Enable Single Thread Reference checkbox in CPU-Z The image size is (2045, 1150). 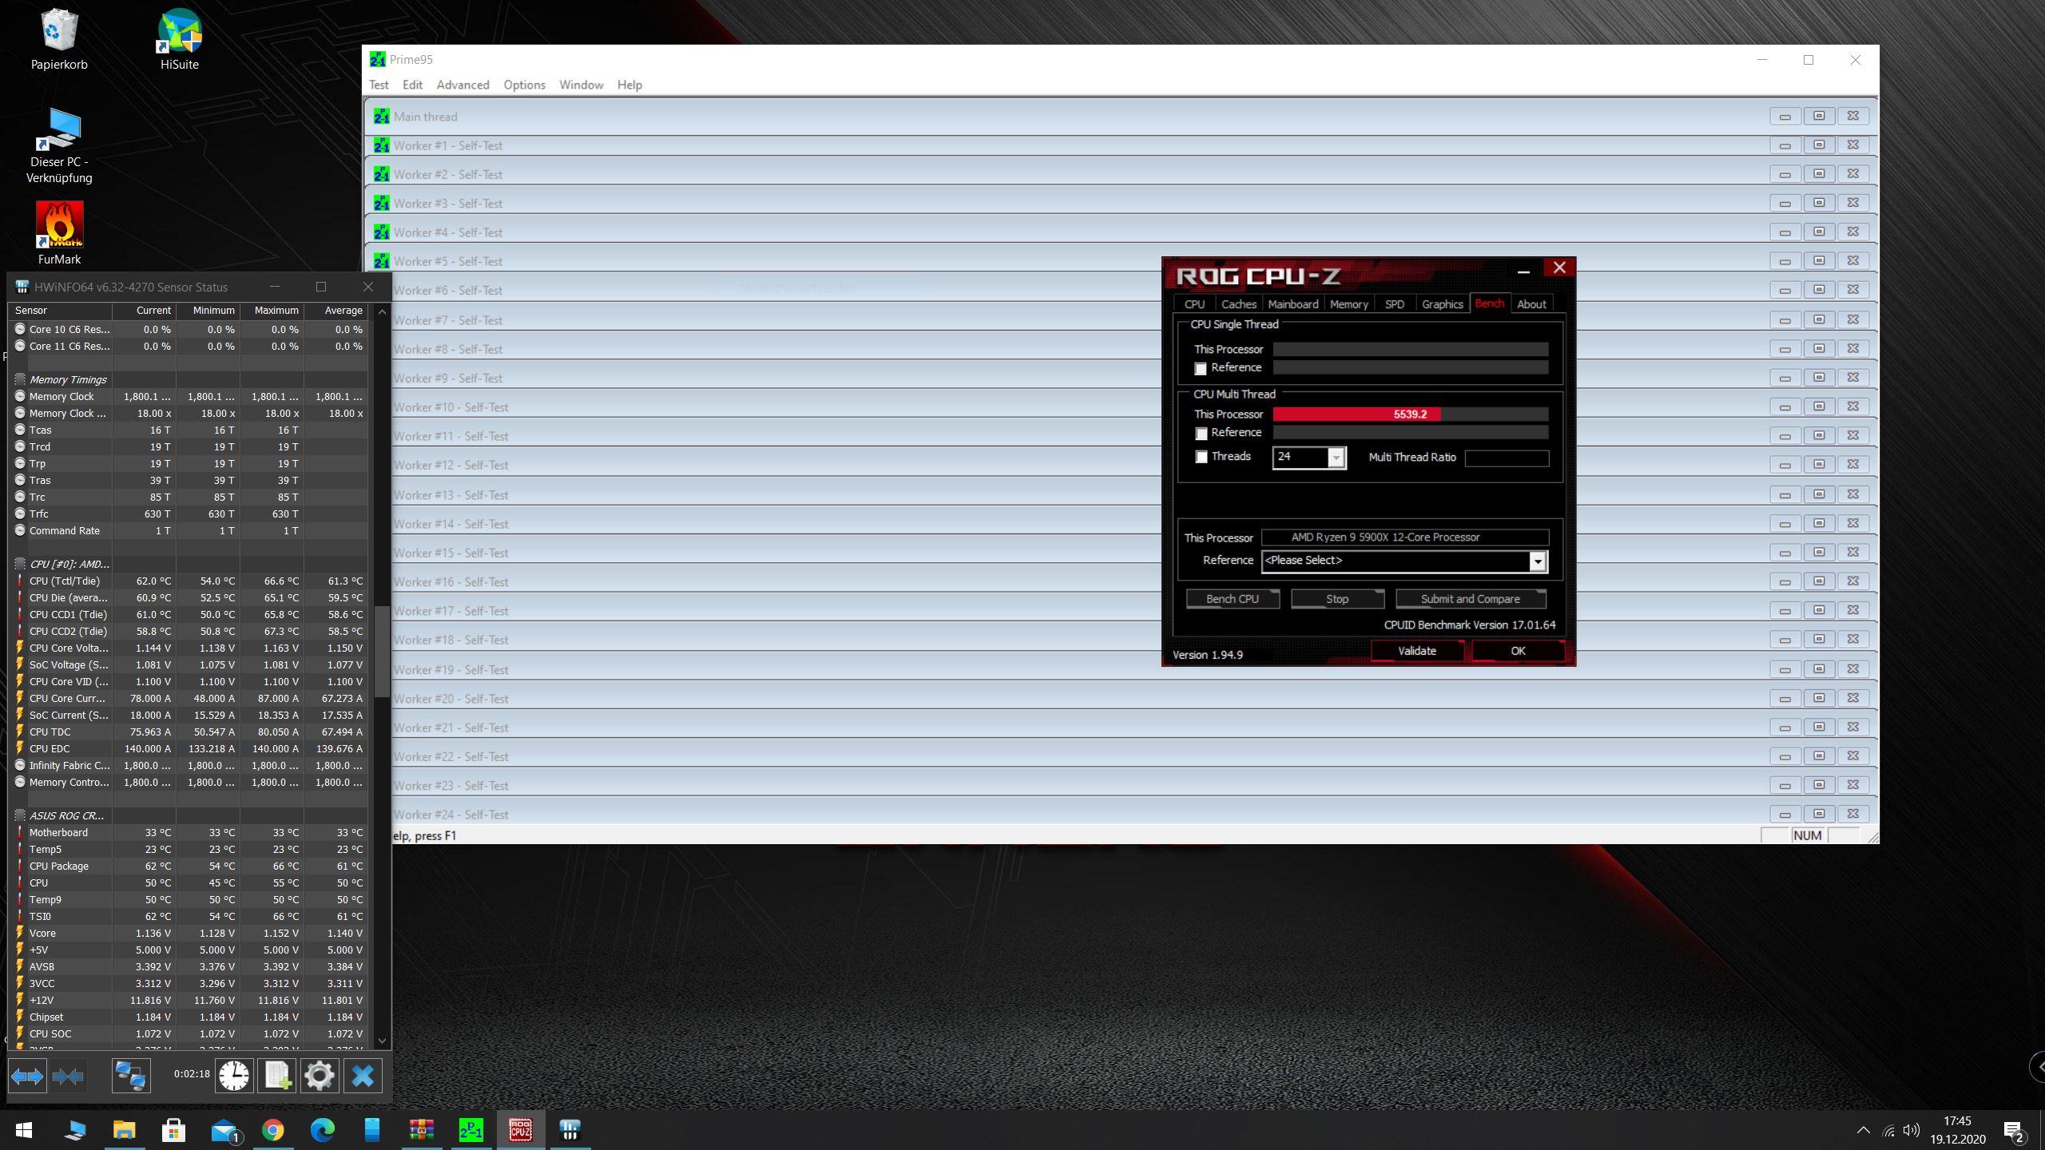pos(1201,369)
